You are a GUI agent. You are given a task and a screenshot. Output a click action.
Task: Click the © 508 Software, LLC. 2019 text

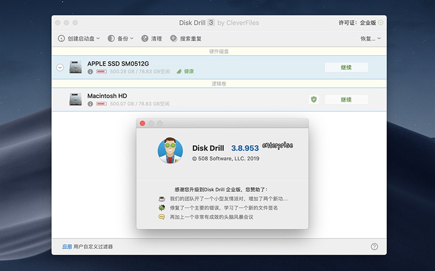tap(226, 158)
